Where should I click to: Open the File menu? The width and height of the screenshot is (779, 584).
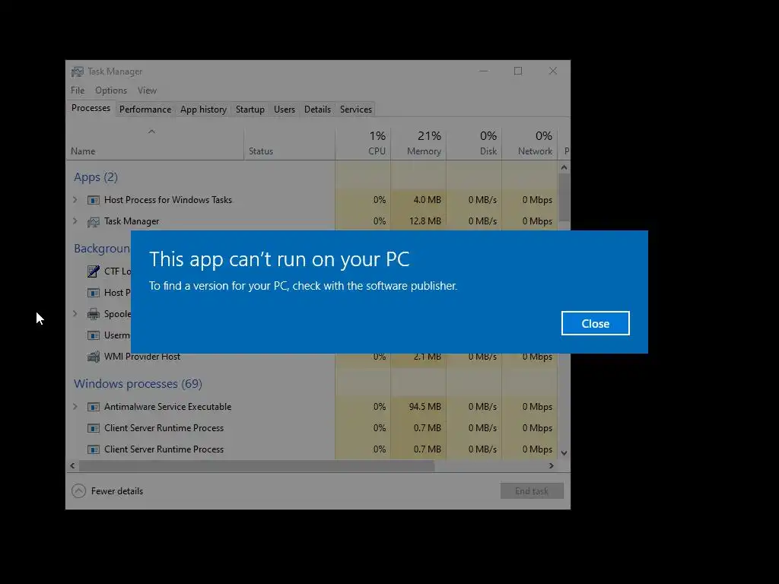(x=78, y=90)
